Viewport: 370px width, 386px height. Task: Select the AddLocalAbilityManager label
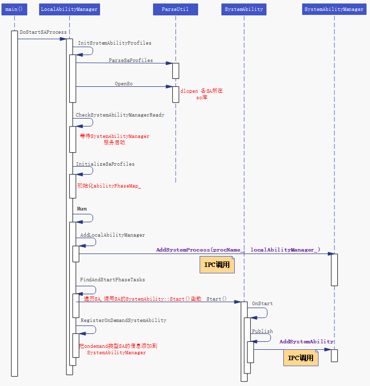pyautogui.click(x=112, y=235)
